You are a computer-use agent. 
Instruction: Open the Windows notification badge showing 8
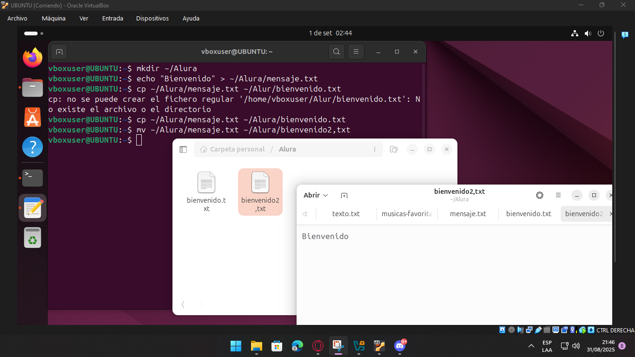point(622,346)
